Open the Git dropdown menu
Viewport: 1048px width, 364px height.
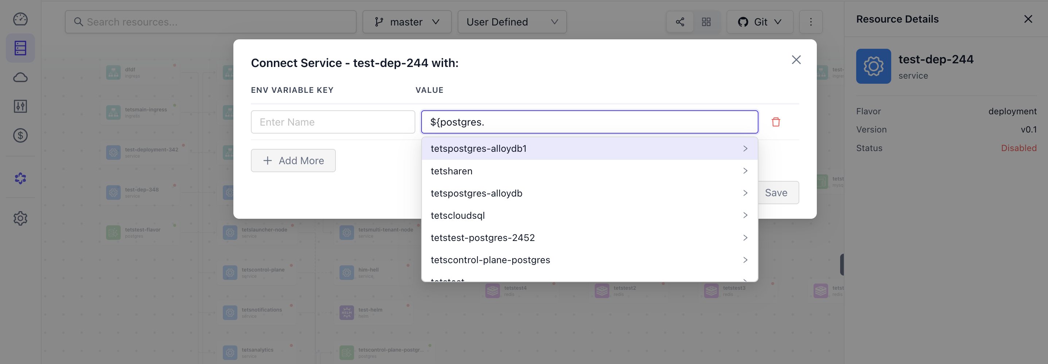pos(760,22)
